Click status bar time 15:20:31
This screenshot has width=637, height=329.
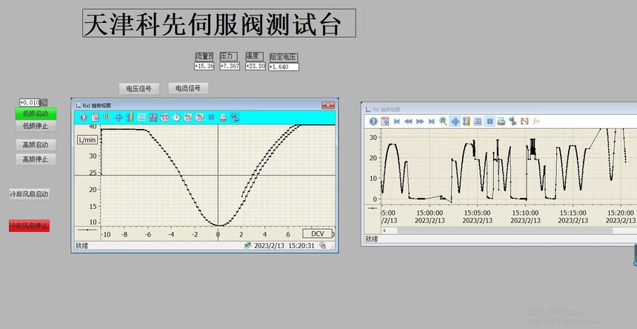point(301,246)
